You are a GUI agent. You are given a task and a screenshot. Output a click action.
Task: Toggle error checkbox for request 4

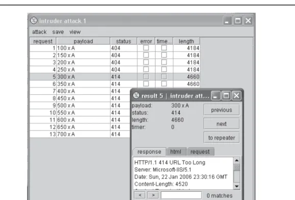pyautogui.click(x=146, y=69)
